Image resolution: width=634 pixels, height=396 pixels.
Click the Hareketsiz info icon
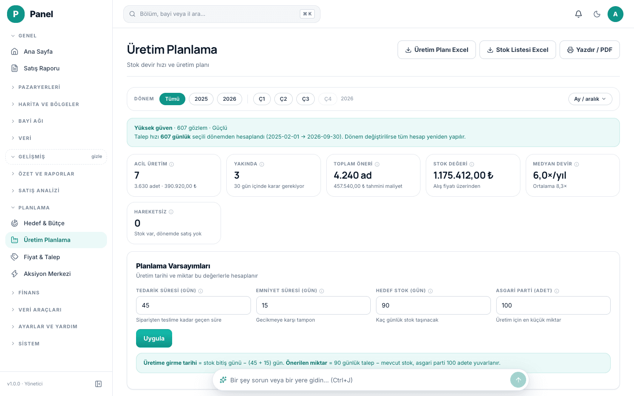tap(171, 212)
